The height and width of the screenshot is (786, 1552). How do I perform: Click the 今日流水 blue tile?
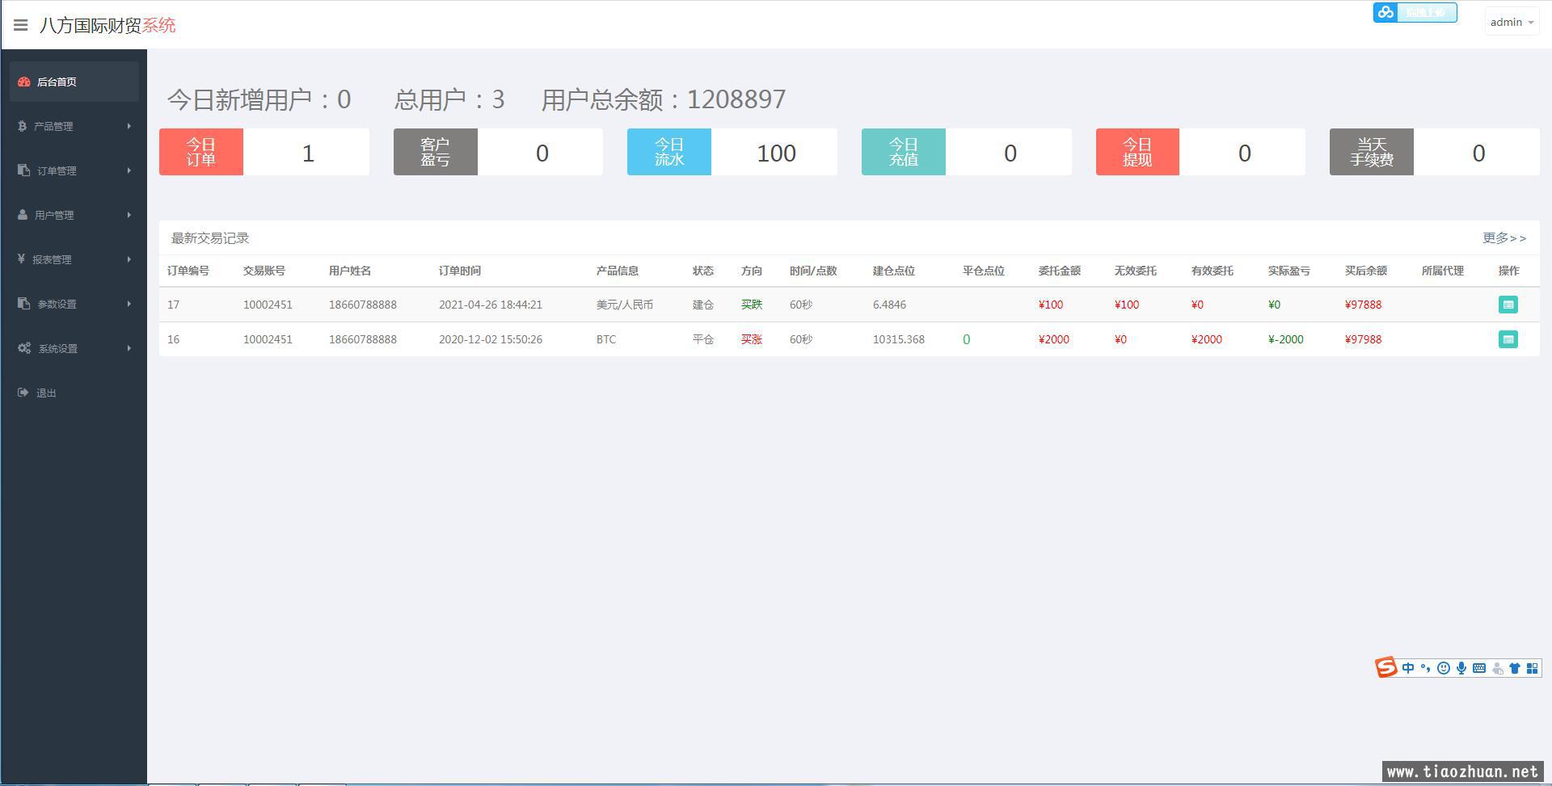click(669, 152)
